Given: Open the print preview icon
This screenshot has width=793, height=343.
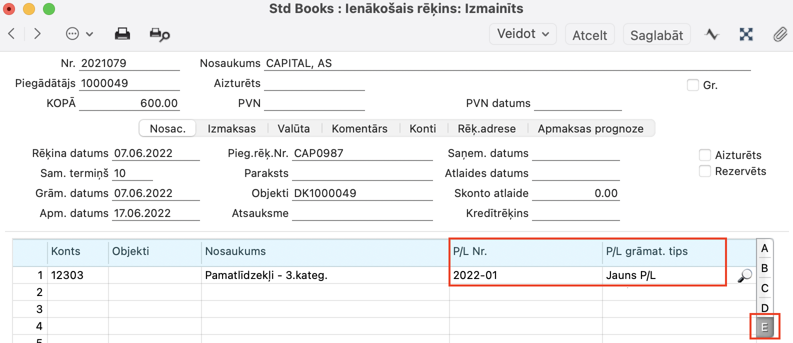Looking at the screenshot, I should click(159, 34).
